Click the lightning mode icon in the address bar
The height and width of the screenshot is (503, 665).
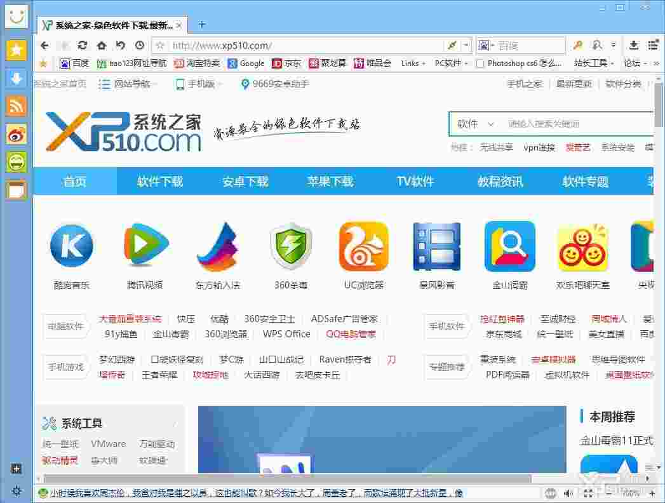coord(452,45)
